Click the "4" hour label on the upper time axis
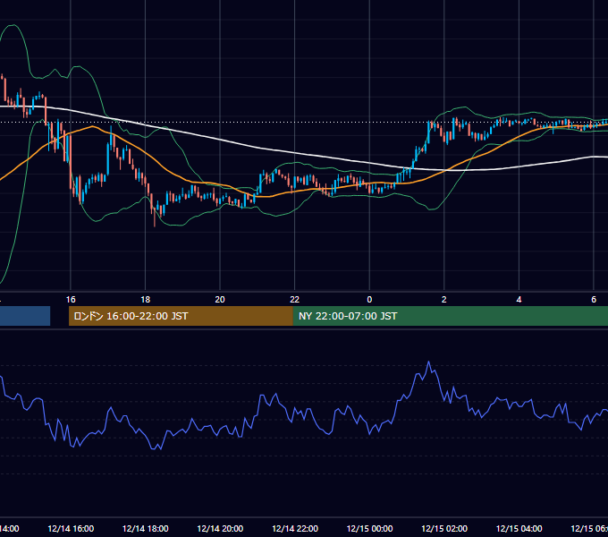Screen dimensions: 608x537 click(x=519, y=300)
